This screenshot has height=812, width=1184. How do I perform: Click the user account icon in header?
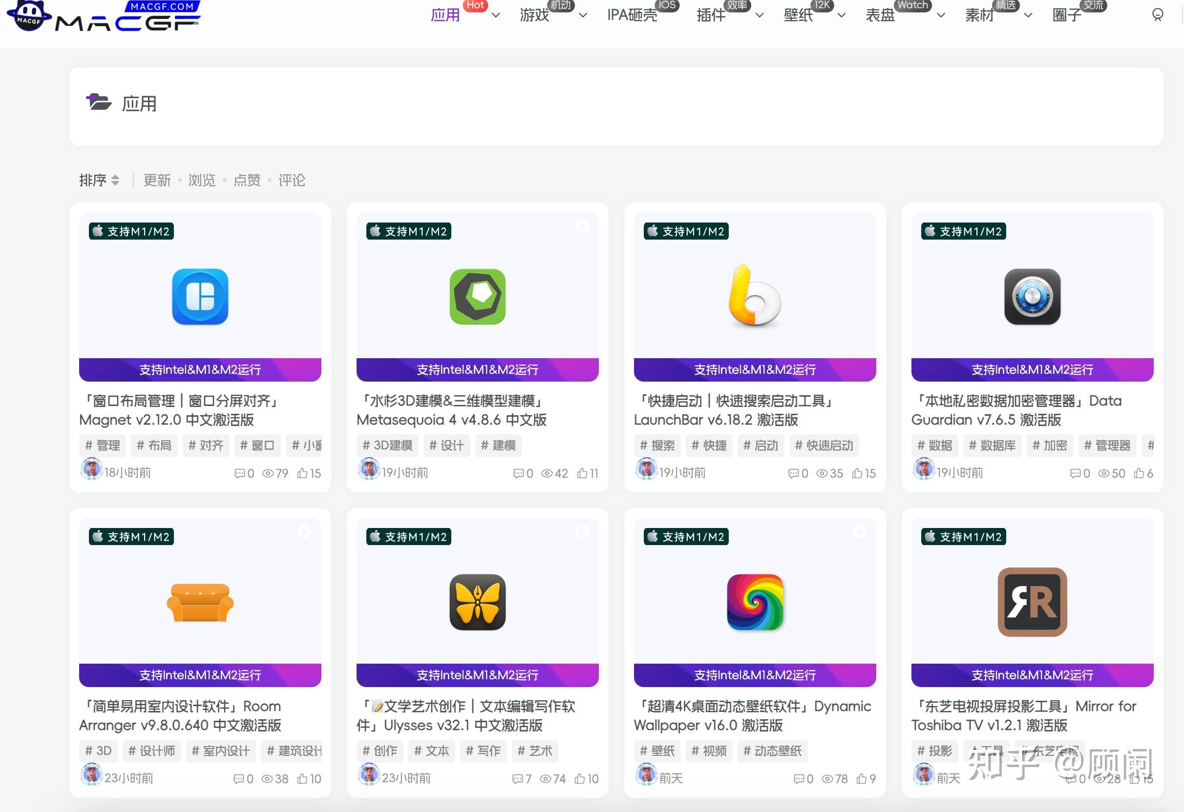(1157, 15)
